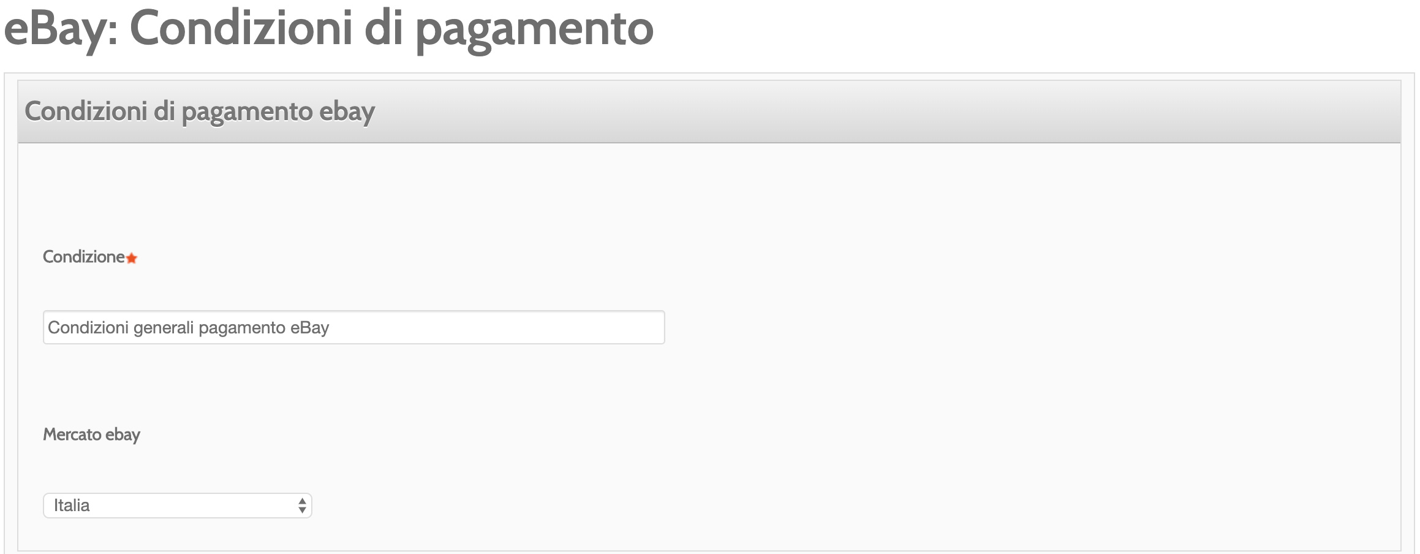Click the word eBay inside the Condizione field
Image resolution: width=1420 pixels, height=554 pixels.
point(310,328)
